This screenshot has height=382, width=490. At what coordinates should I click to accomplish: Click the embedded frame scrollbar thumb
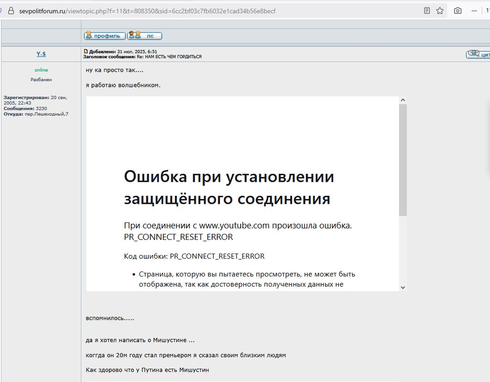(403, 160)
